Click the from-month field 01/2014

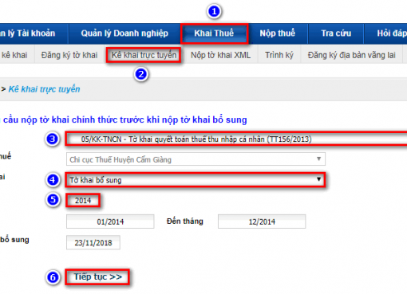point(110,221)
